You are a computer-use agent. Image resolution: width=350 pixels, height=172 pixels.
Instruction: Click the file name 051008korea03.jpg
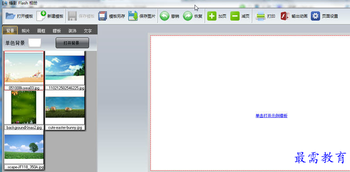[x=24, y=88]
